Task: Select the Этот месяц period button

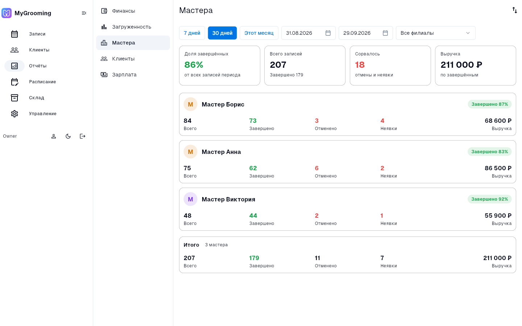Action: 259,33
